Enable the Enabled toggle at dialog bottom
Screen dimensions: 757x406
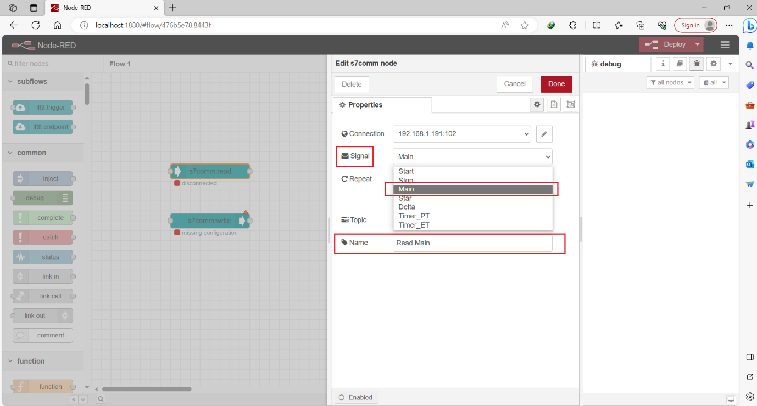[x=356, y=397]
